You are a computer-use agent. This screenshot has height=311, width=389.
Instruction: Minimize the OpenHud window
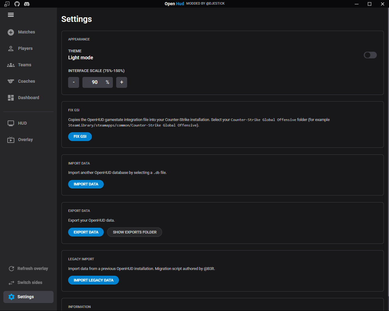357,4
